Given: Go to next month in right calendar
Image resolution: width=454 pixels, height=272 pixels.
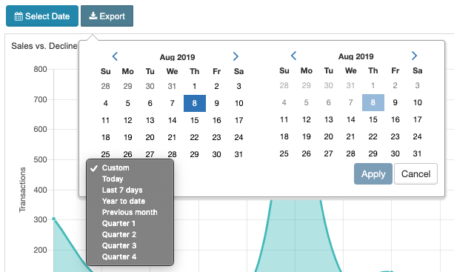Looking at the screenshot, I should pyautogui.click(x=414, y=56).
